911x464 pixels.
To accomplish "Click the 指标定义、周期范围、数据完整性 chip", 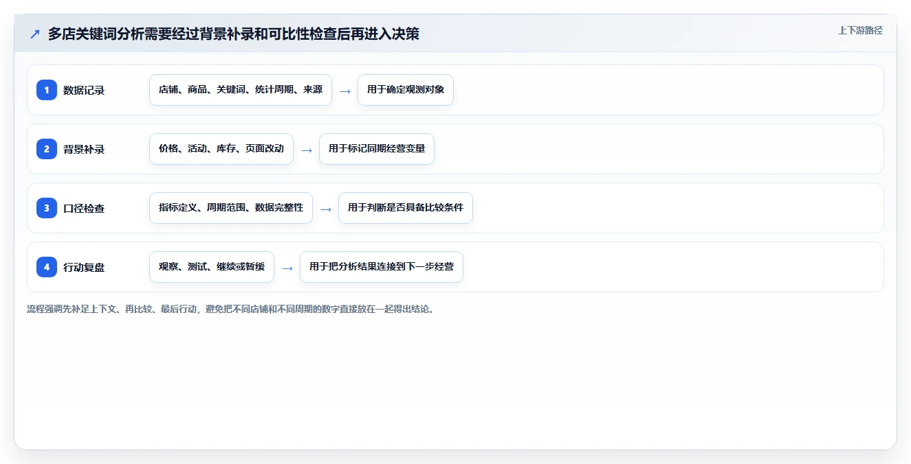I will (231, 208).
